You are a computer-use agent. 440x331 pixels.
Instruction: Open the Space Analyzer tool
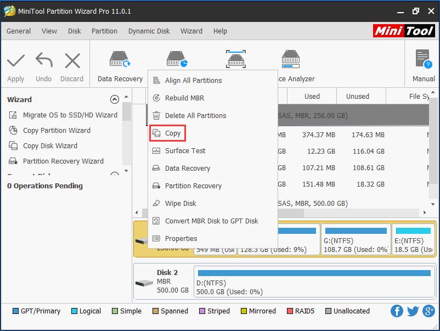point(291,59)
